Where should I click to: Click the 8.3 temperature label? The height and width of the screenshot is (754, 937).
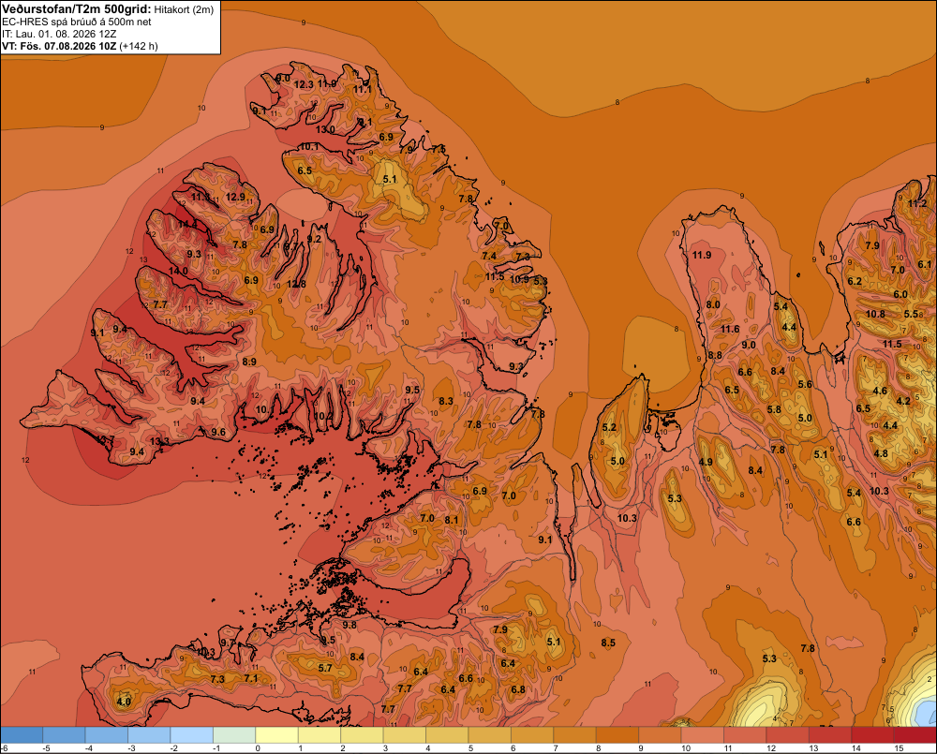[446, 401]
